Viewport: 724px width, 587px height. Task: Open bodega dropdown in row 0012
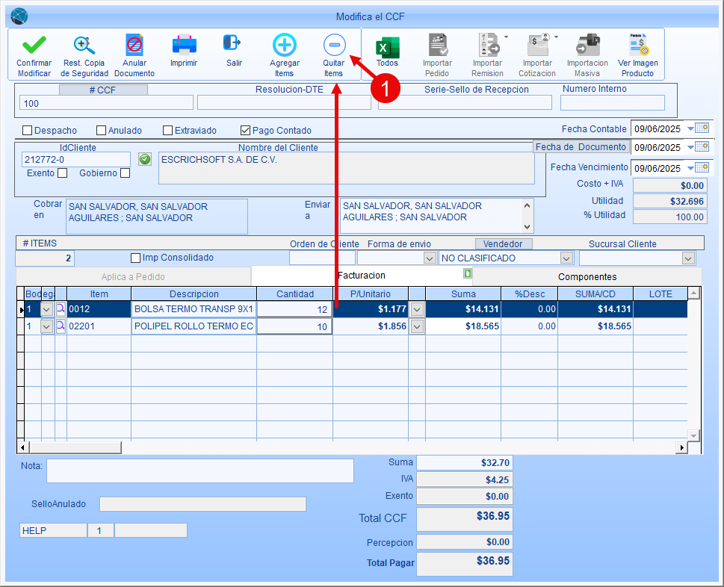(x=46, y=309)
